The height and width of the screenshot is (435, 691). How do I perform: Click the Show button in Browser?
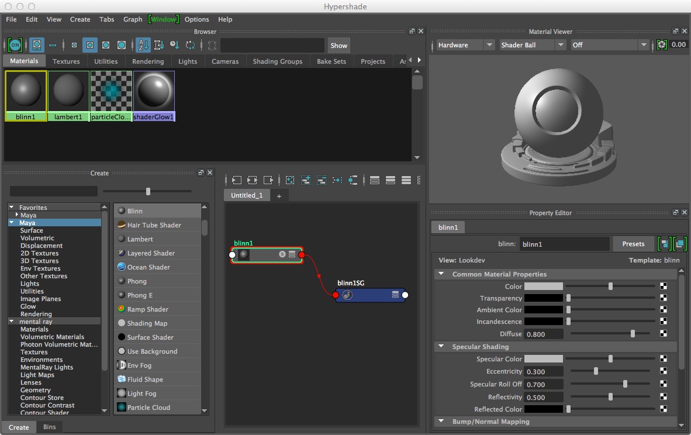(x=338, y=46)
